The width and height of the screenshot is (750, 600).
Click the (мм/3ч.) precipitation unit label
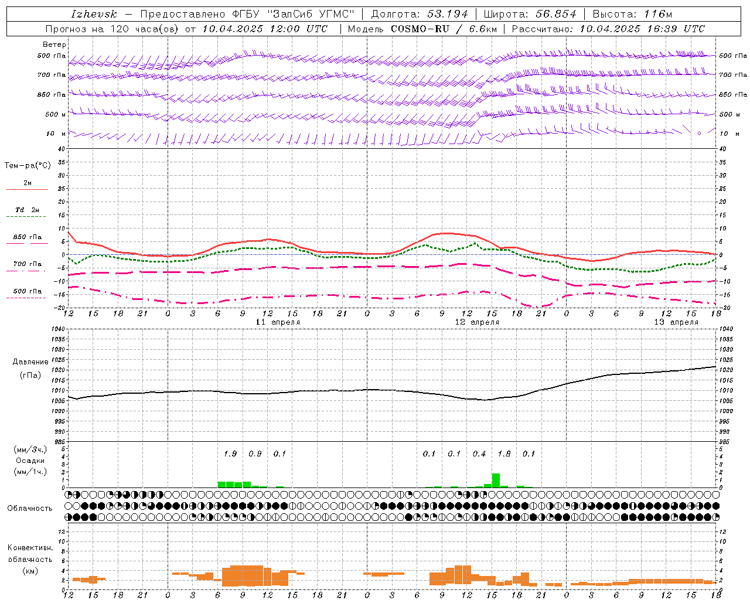tap(30, 449)
